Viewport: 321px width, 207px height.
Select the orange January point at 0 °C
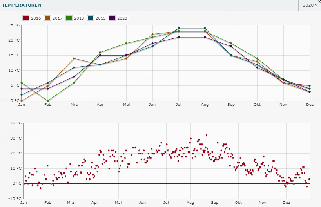point(22,101)
